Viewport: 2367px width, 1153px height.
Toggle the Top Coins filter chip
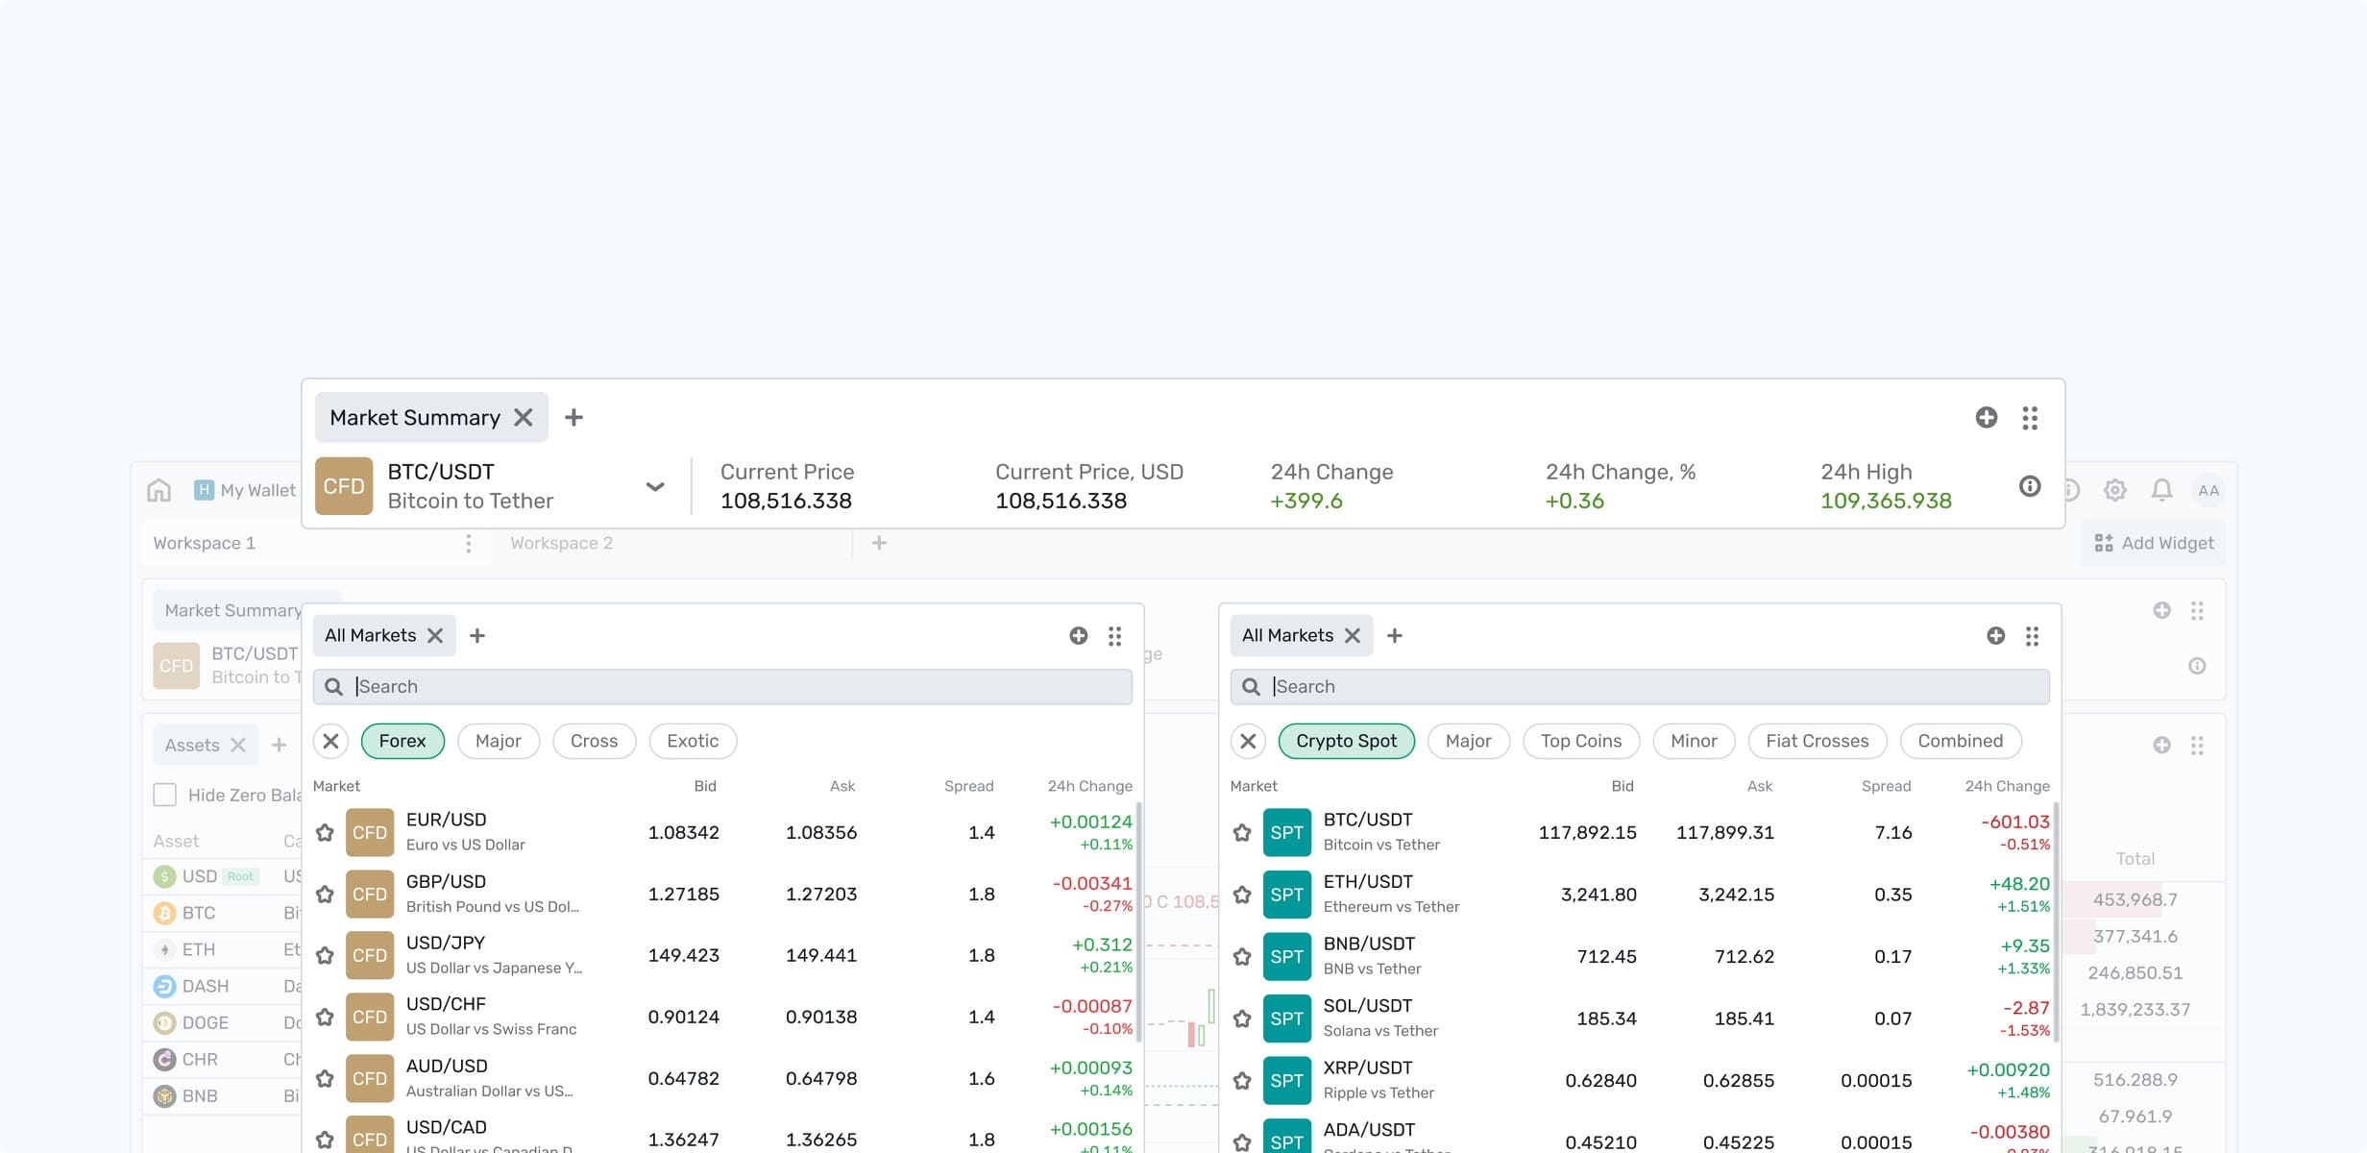[1581, 741]
